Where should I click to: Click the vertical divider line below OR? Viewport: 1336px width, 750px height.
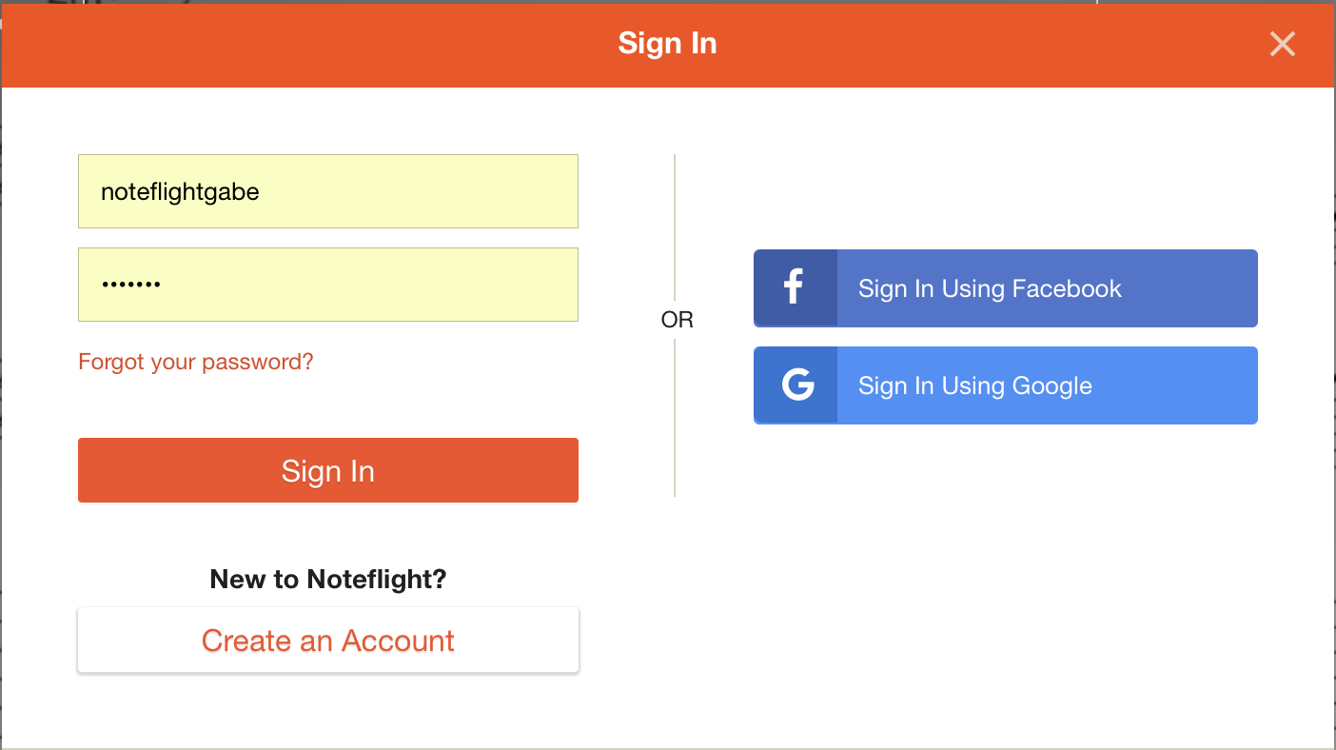(675, 419)
